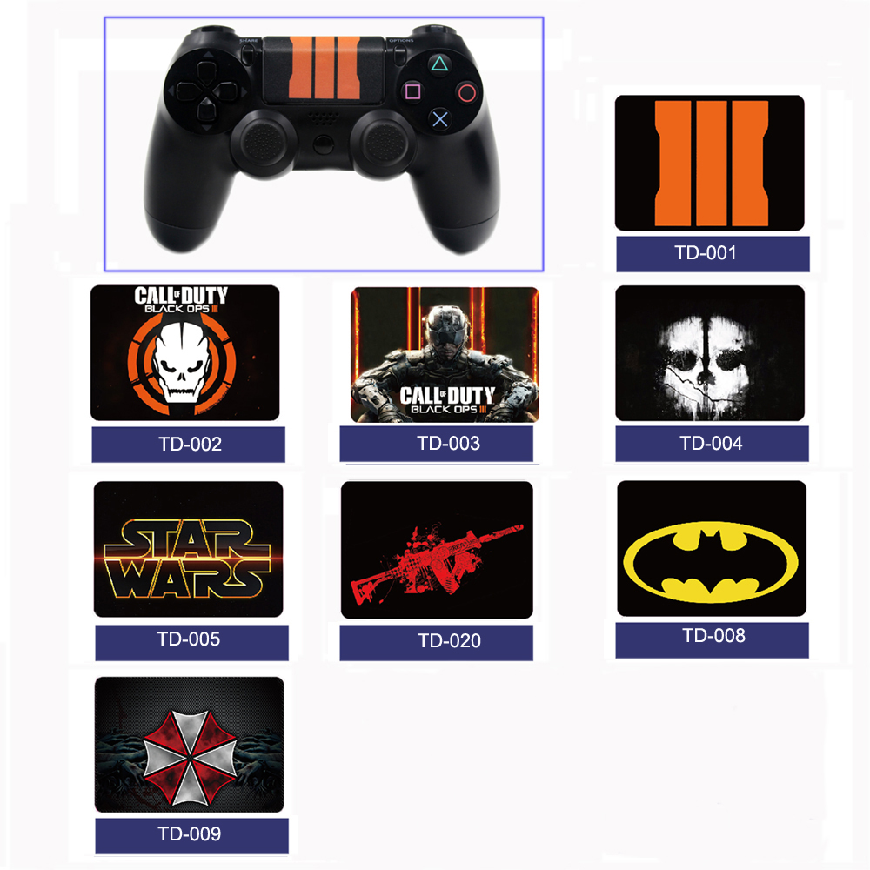Click the circle button on the controller
The image size is (870, 870).
(x=467, y=93)
